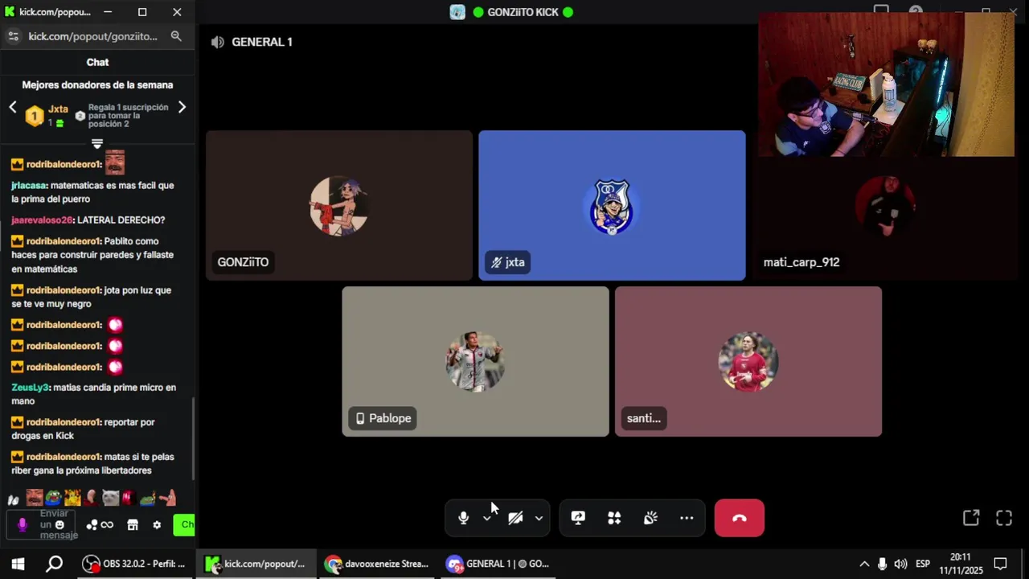1029x579 pixels.
Task: Switch to OBS 32.0.2 taskbar window
Action: click(135, 564)
